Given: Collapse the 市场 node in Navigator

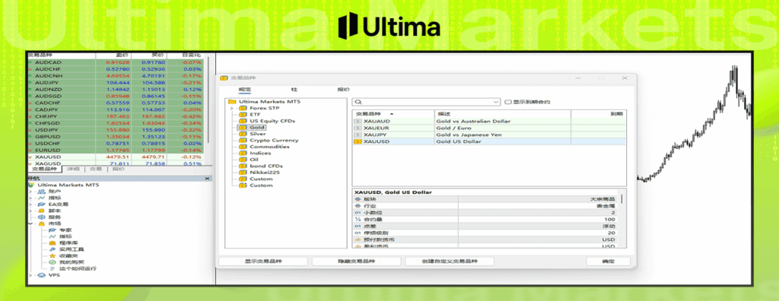Looking at the screenshot, I should click(30, 223).
